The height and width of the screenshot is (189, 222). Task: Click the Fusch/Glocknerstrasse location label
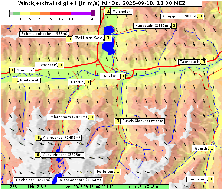coord(143,121)
